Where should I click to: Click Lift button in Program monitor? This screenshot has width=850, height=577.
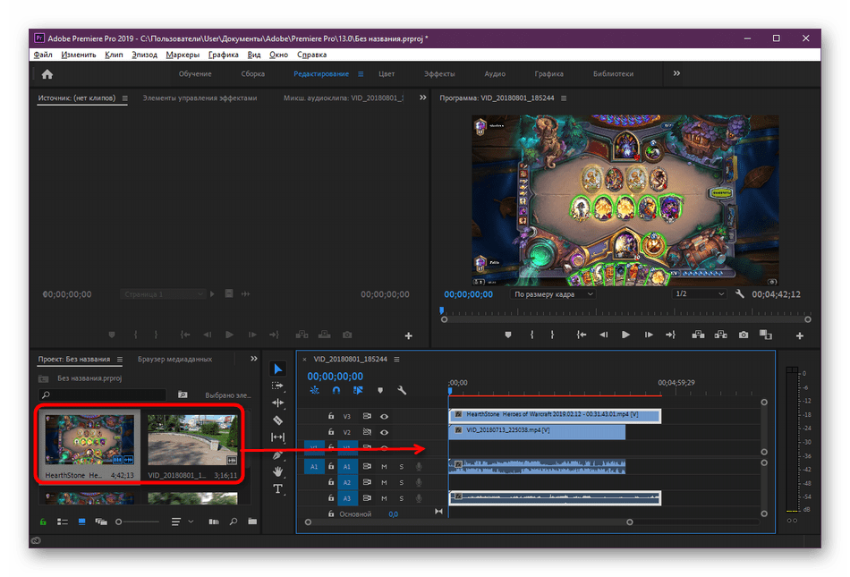click(x=698, y=335)
